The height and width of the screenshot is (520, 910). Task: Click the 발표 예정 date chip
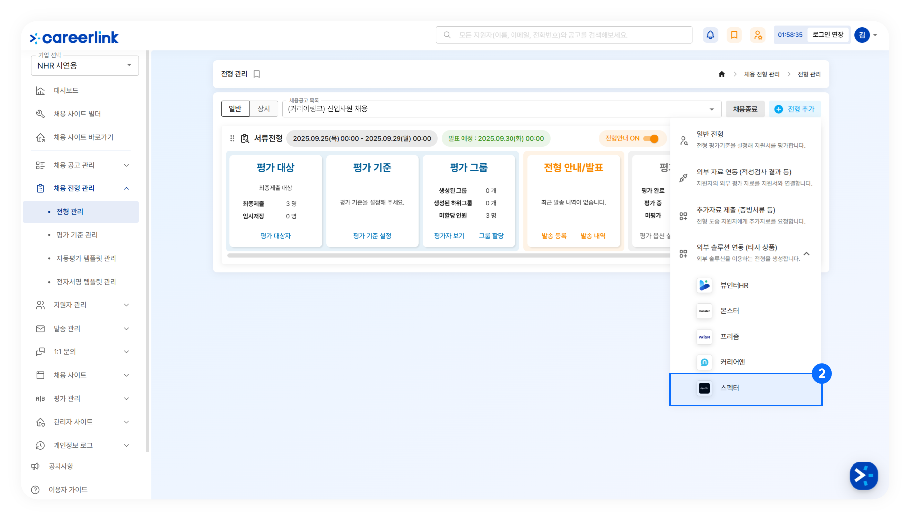tap(496, 139)
